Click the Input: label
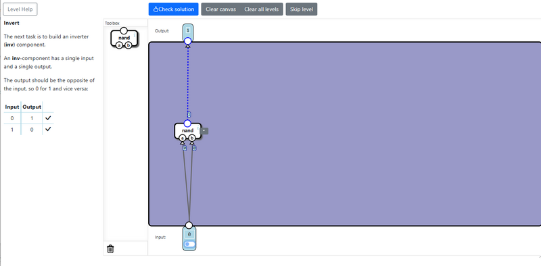541x266 pixels. [x=160, y=237]
